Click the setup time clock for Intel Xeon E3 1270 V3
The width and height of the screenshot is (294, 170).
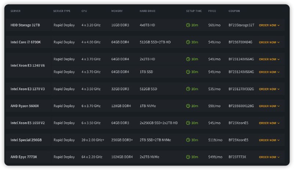pos(188,89)
